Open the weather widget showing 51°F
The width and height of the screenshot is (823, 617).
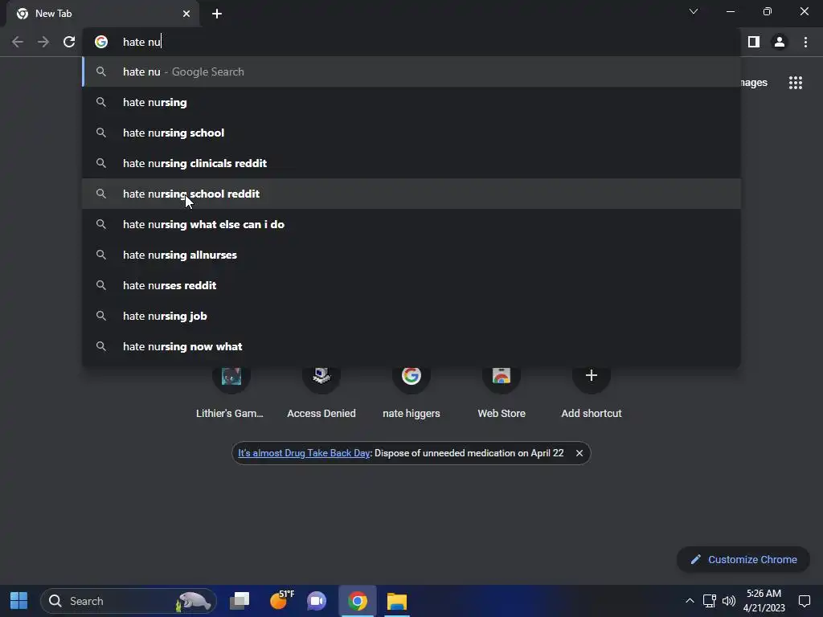pyautogui.click(x=280, y=601)
